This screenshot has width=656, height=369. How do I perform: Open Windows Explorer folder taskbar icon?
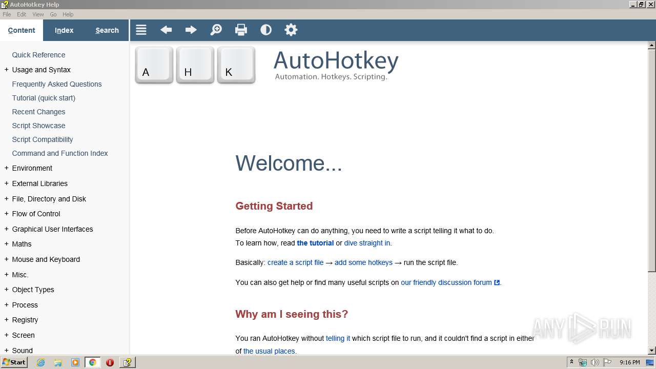(x=58, y=362)
